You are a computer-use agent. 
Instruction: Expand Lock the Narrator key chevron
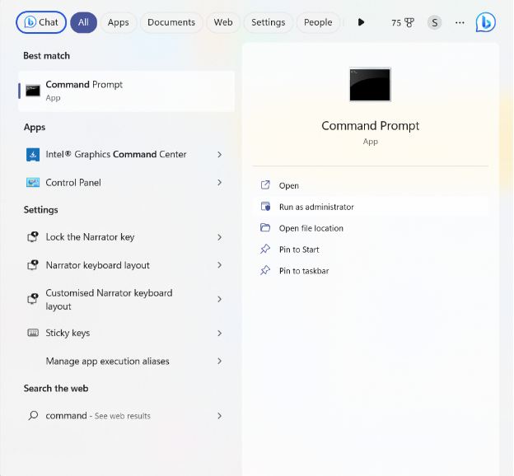(219, 237)
